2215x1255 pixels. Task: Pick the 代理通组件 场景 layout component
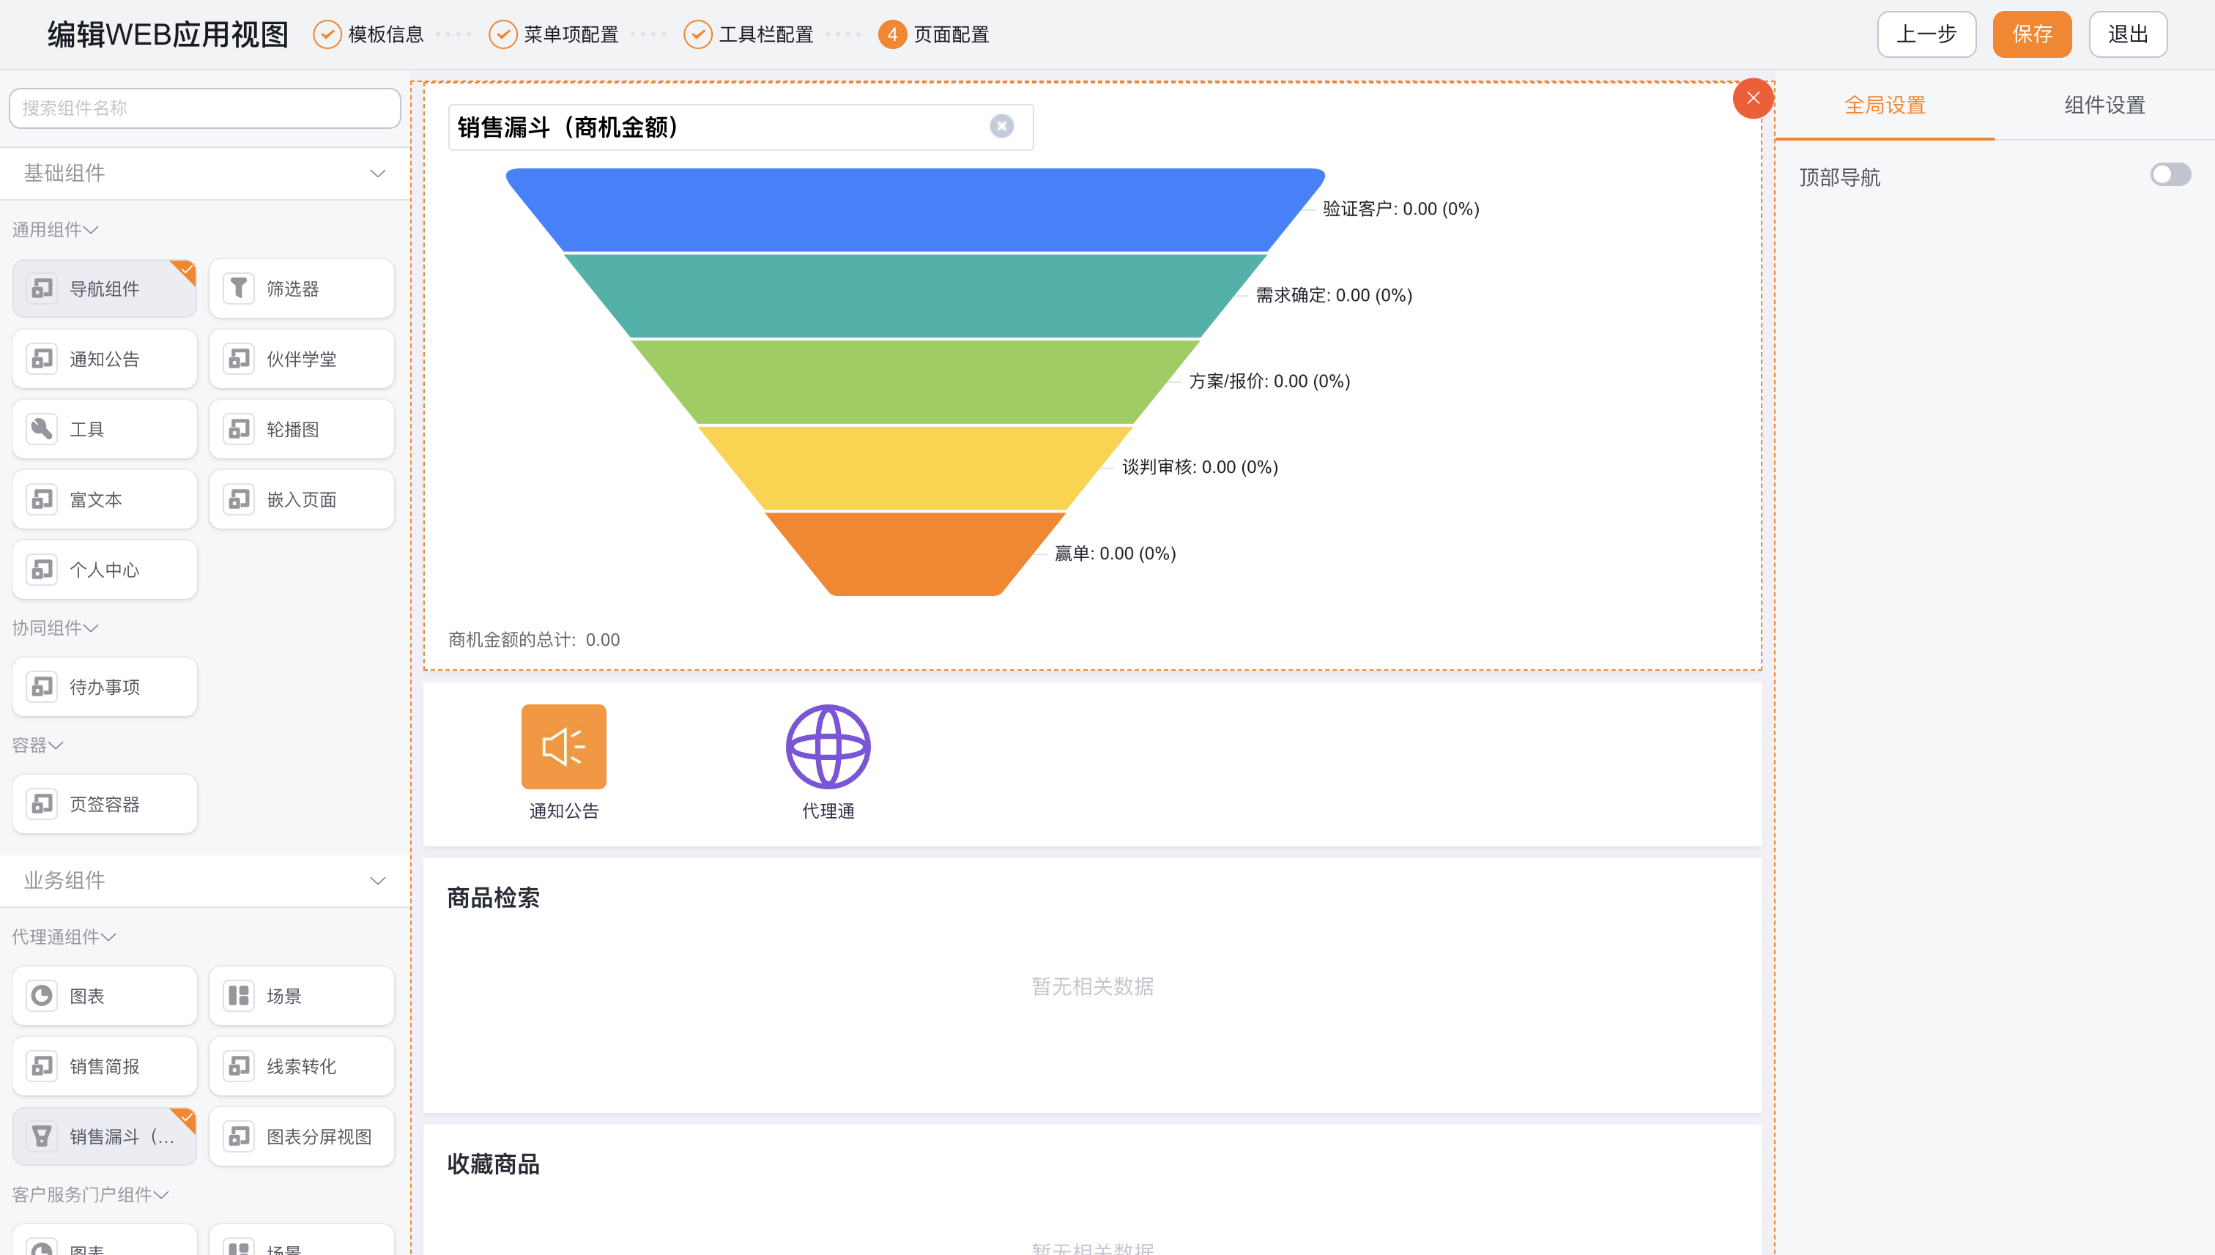[x=301, y=996]
